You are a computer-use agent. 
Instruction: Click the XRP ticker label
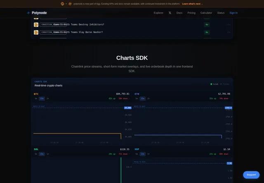(x=137, y=149)
